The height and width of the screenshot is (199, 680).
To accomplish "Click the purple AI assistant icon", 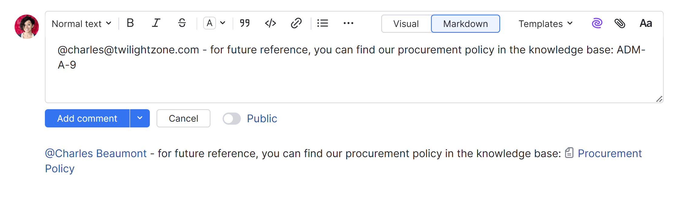I will pos(597,23).
